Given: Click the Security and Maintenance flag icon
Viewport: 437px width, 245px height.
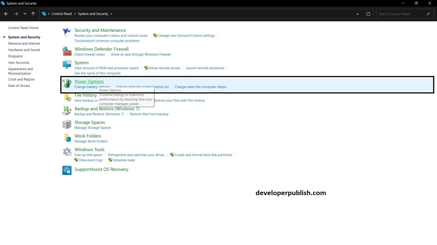Looking at the screenshot, I should (x=66, y=32).
